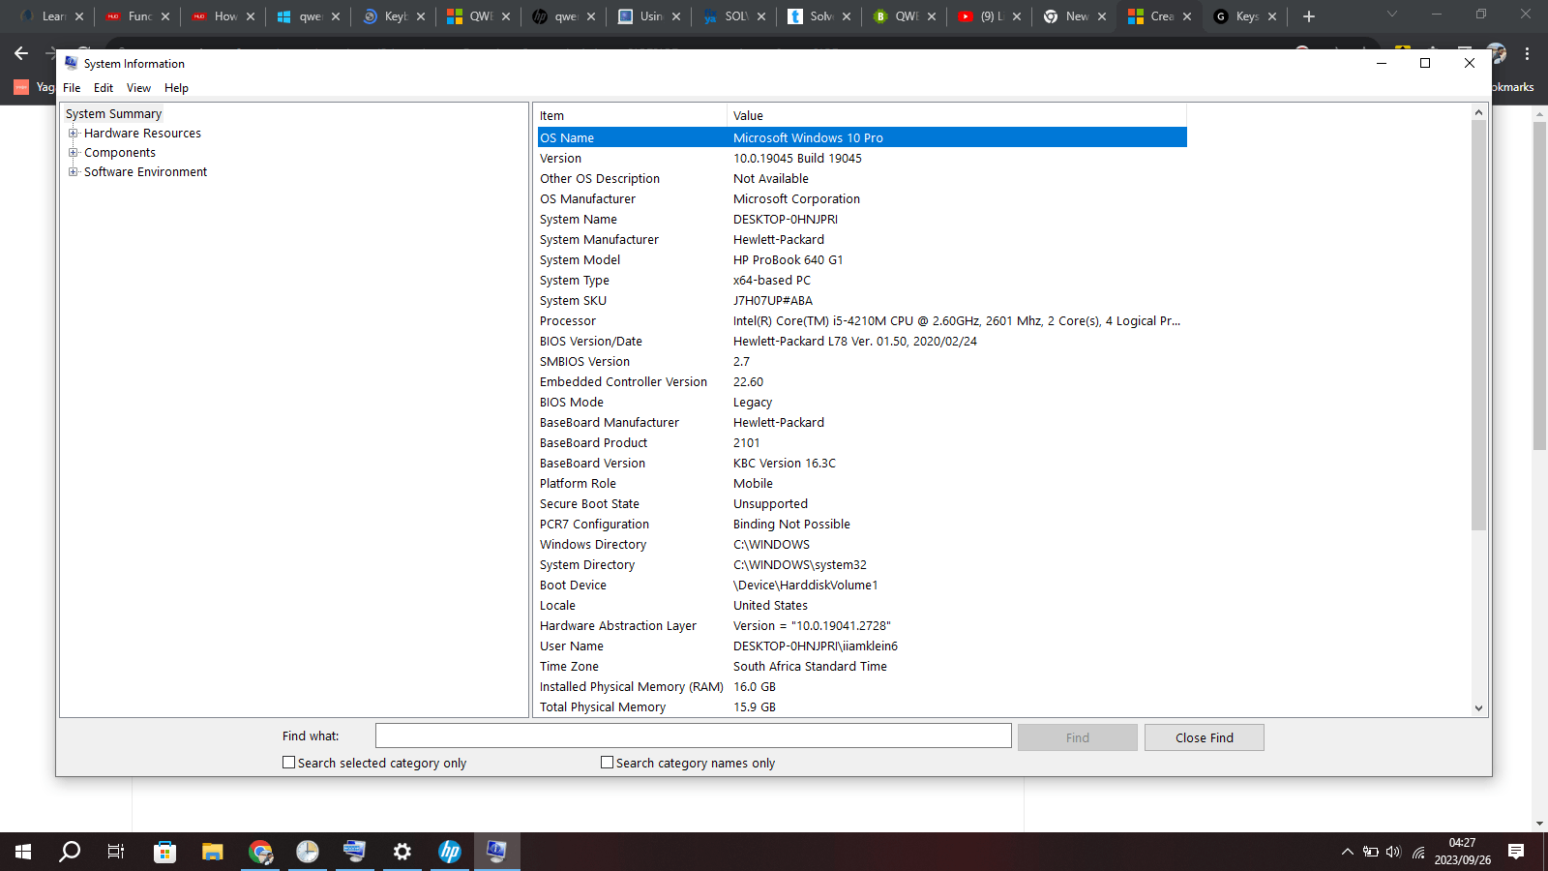Screen dimensions: 1548x871
Task: Launch HP support app from taskbar
Action: [449, 852]
